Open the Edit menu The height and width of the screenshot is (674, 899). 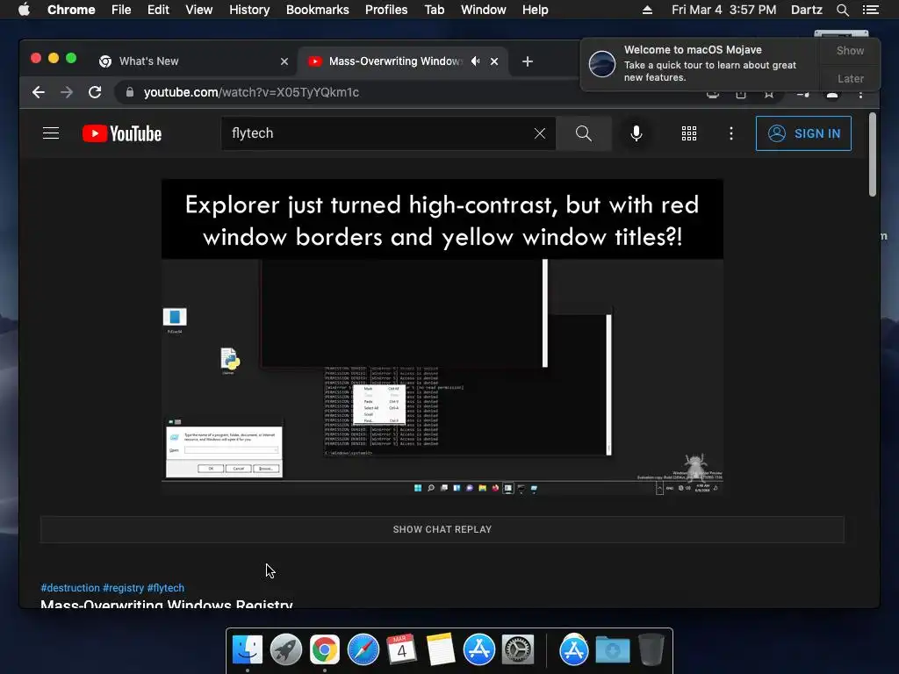pyautogui.click(x=158, y=10)
